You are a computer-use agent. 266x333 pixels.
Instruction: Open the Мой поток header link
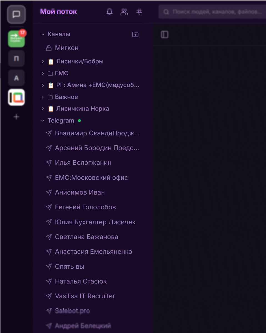click(x=59, y=12)
